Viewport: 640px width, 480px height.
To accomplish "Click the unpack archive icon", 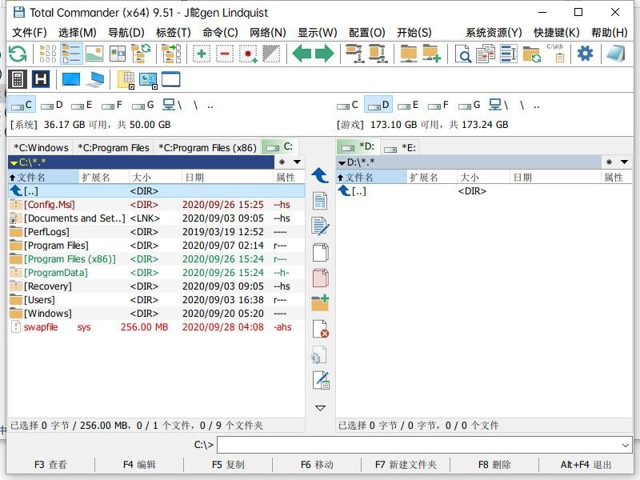I will click(378, 54).
